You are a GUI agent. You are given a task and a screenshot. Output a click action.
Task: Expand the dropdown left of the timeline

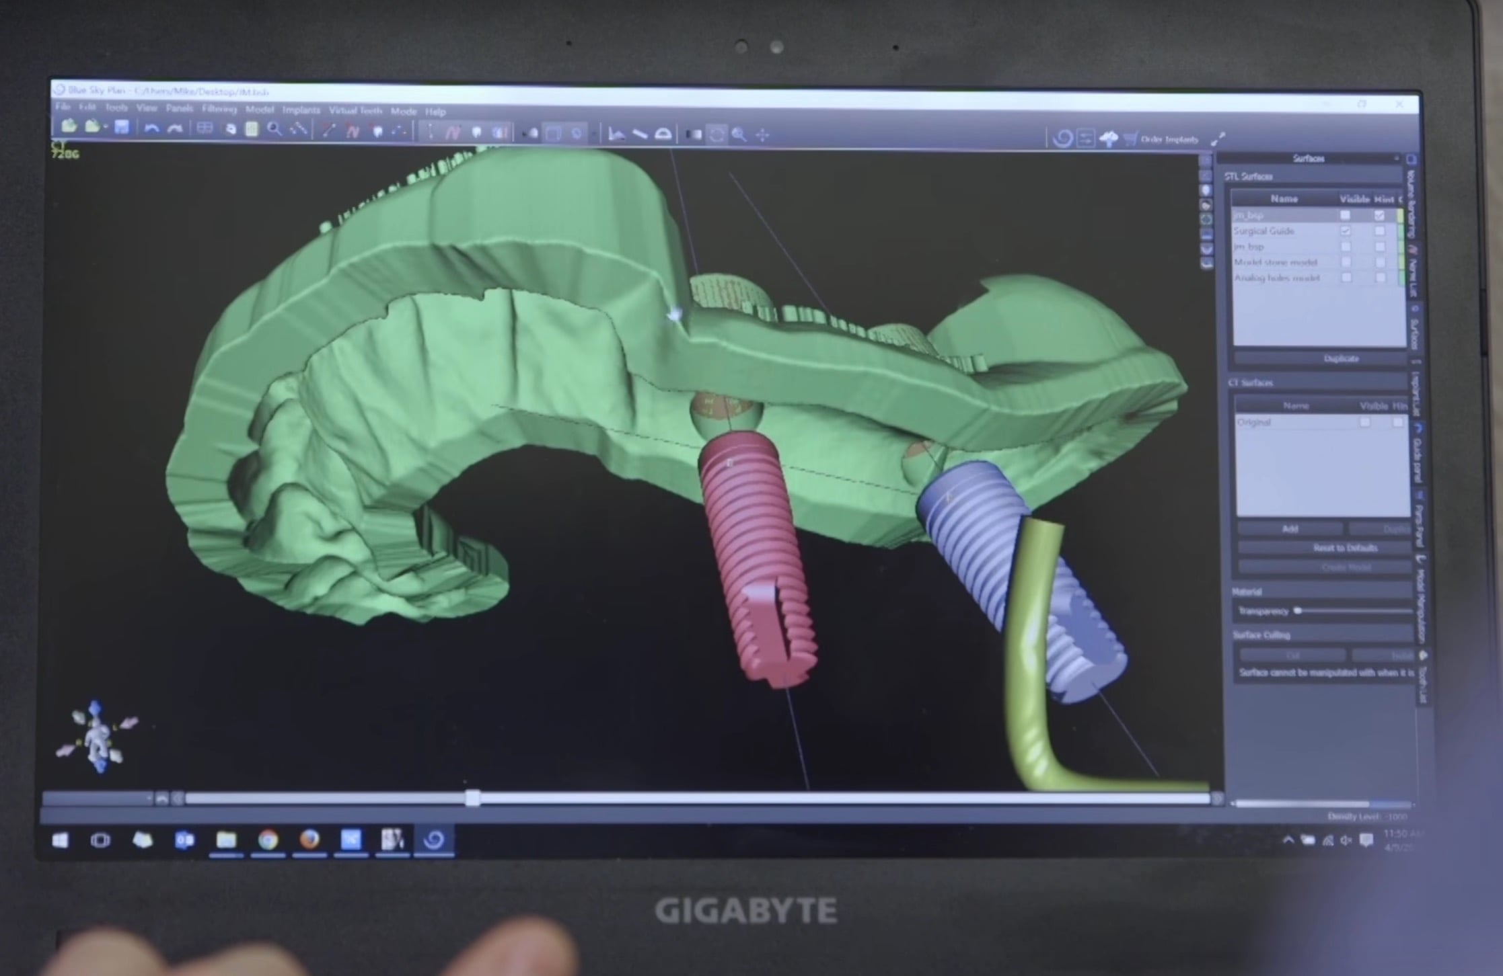pyautogui.click(x=148, y=799)
